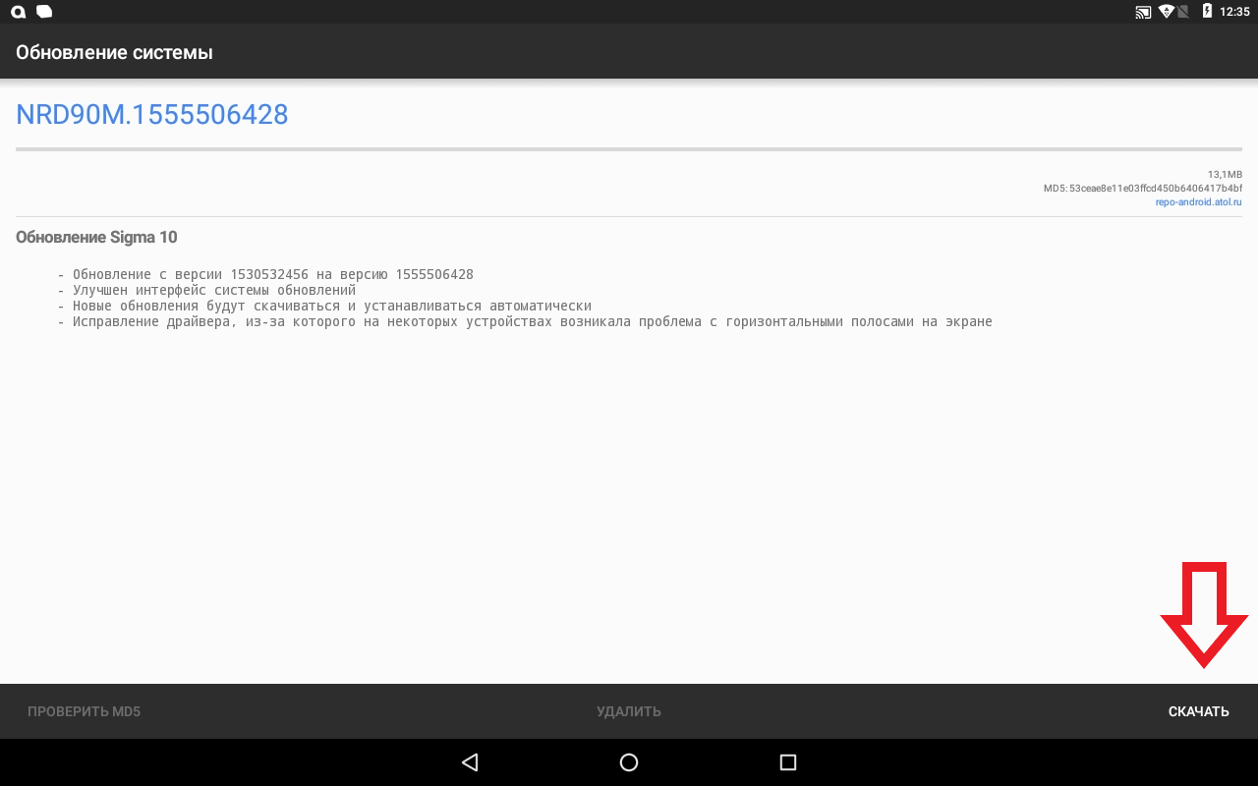Tap the Android home circle icon
The image size is (1258, 786).
629,762
